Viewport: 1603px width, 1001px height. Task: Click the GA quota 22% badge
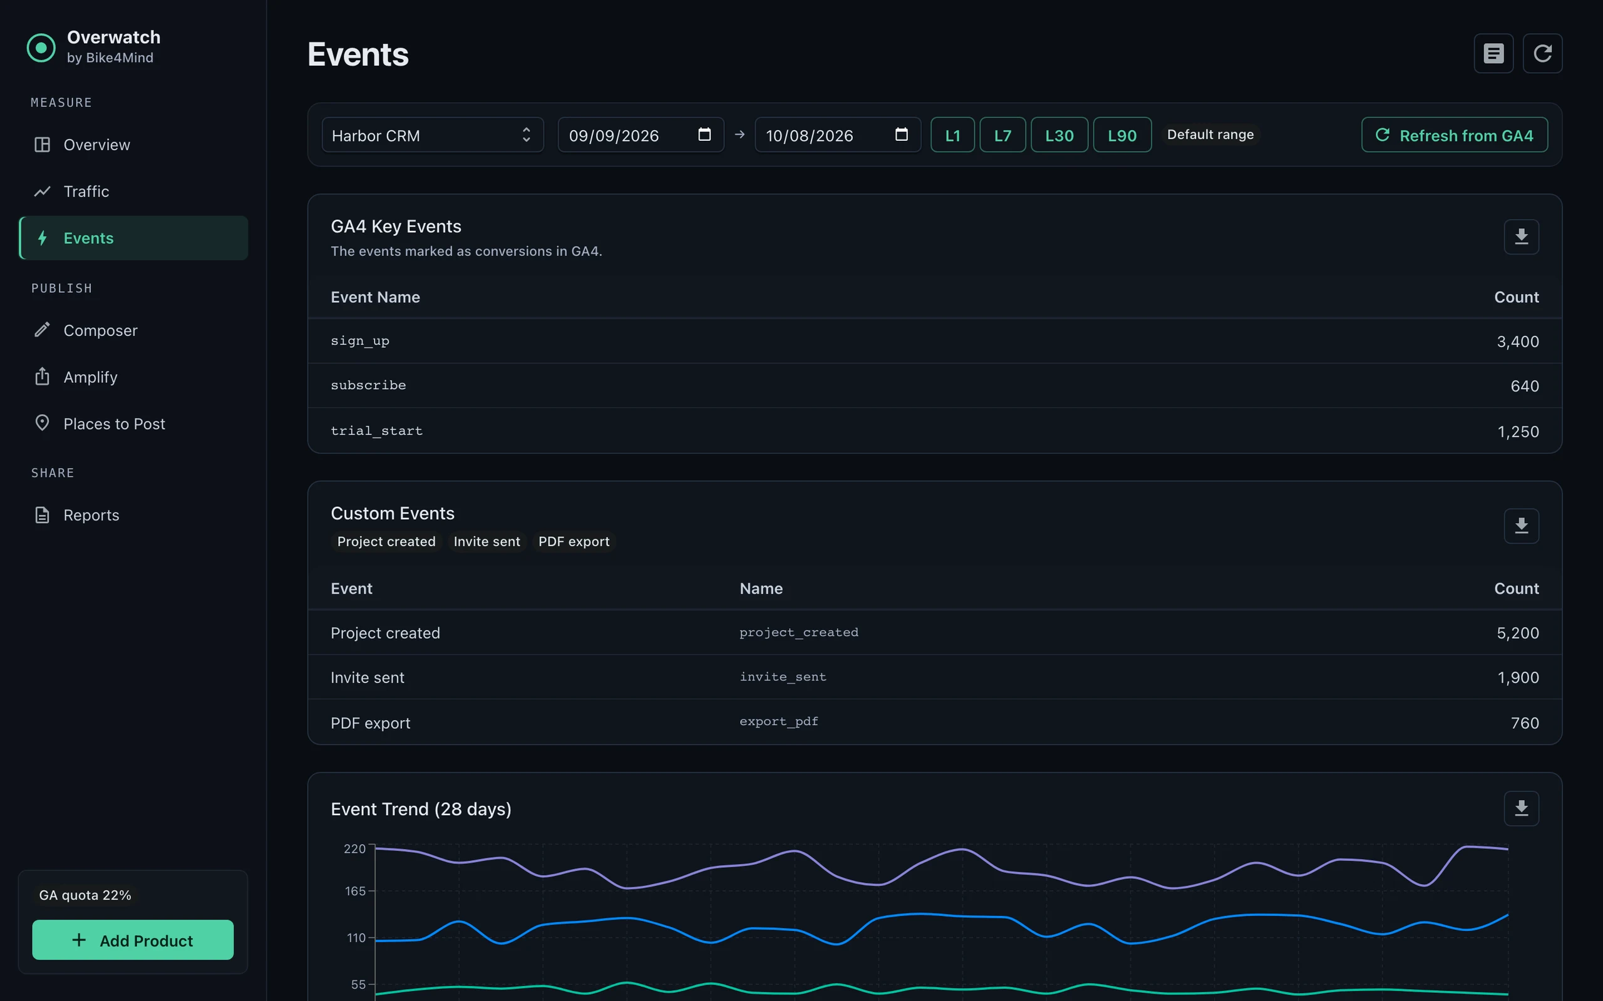tap(85, 895)
